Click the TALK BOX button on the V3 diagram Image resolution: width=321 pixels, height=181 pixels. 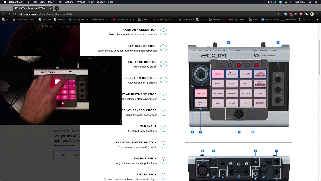232,74
